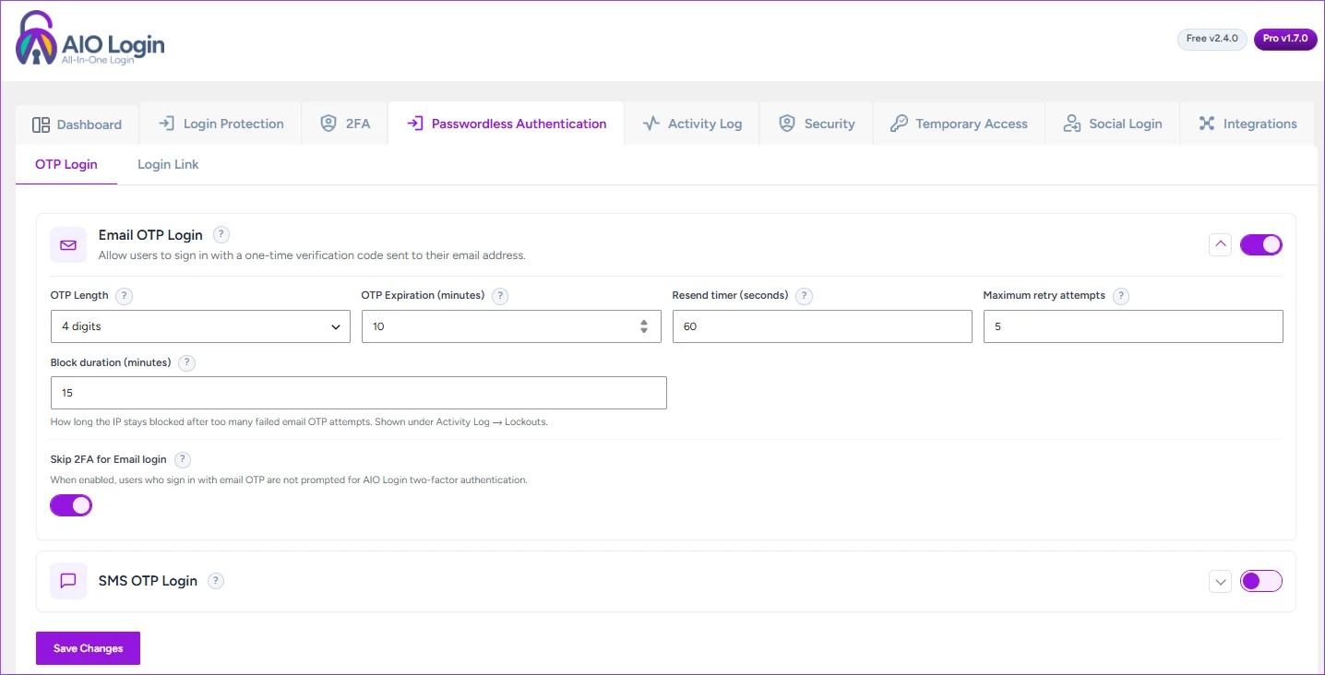Click the SMS OTP Login heading
Image resolution: width=1325 pixels, height=675 pixels.
click(148, 581)
